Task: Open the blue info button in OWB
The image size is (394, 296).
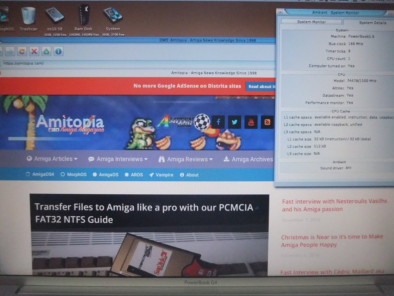Action: pyautogui.click(x=58, y=51)
